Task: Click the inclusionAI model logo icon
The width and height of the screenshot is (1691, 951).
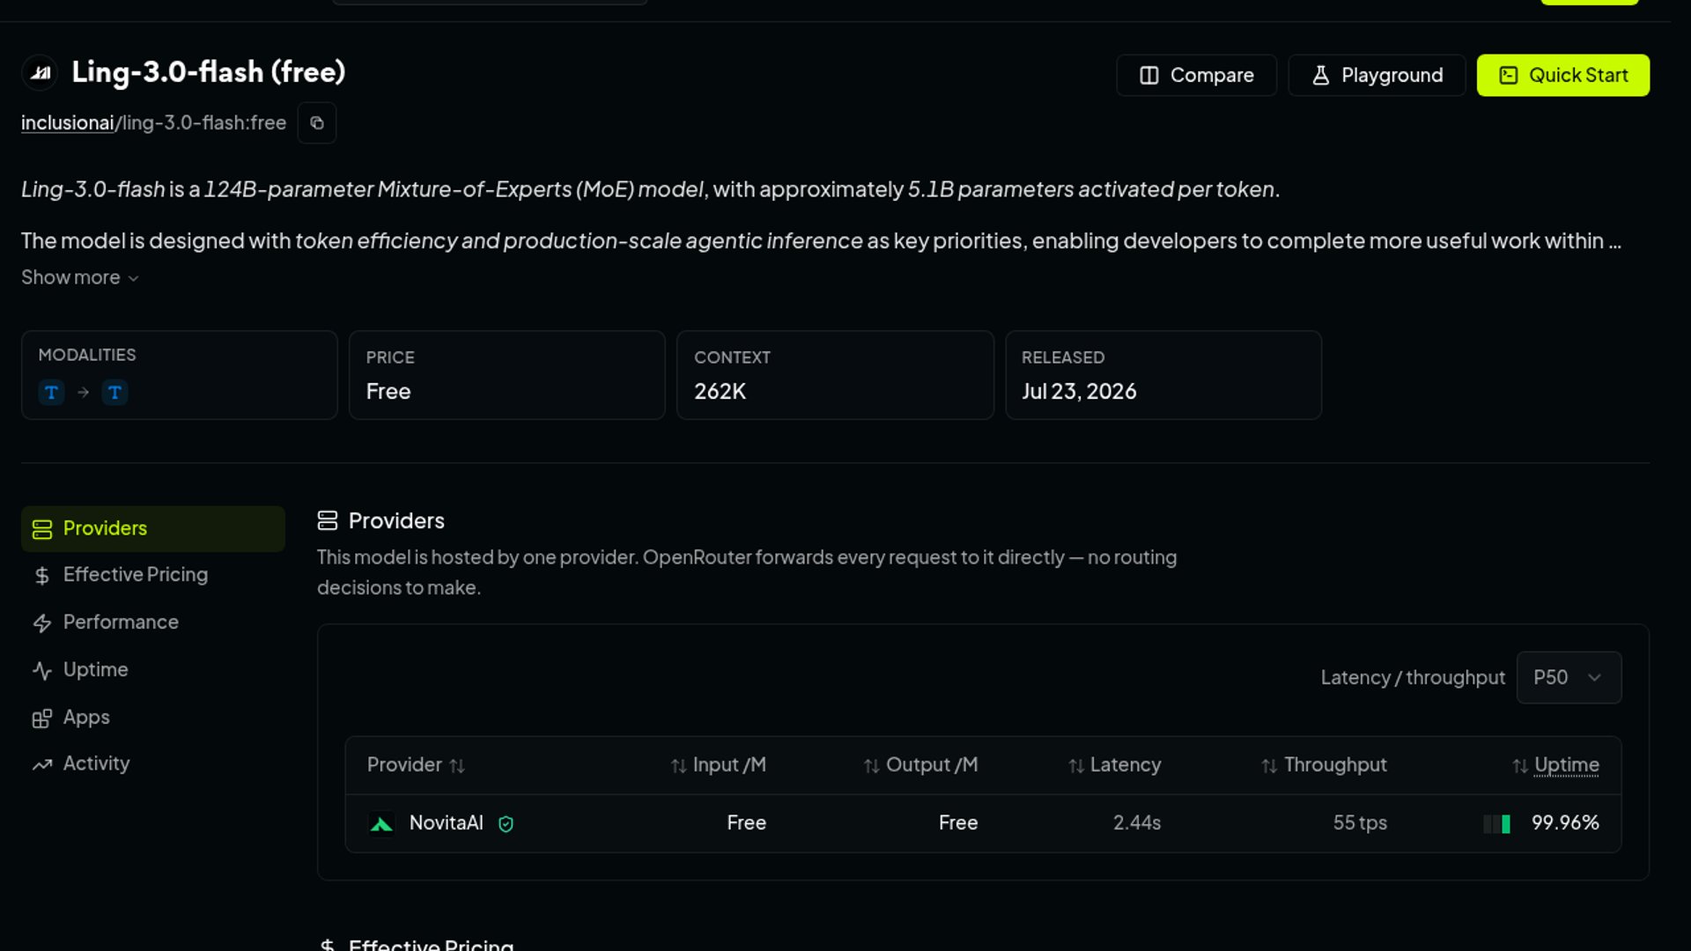Action: [40, 73]
